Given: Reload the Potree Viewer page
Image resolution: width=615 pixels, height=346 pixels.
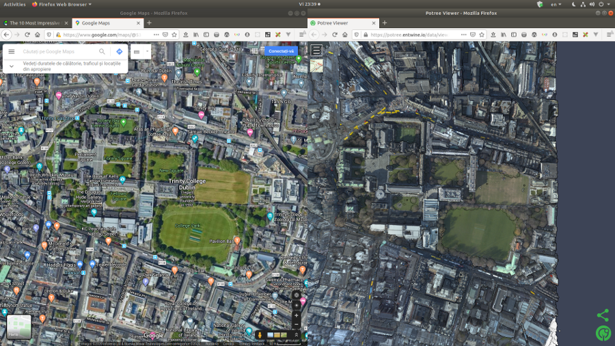Looking at the screenshot, I should pos(335,34).
